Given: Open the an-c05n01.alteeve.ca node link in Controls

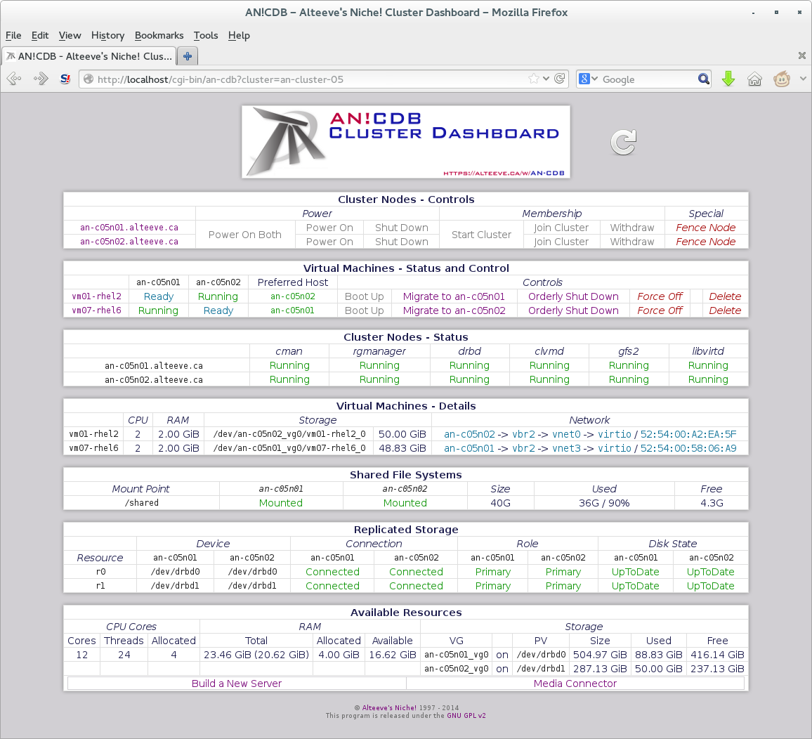Looking at the screenshot, I should pos(129,228).
